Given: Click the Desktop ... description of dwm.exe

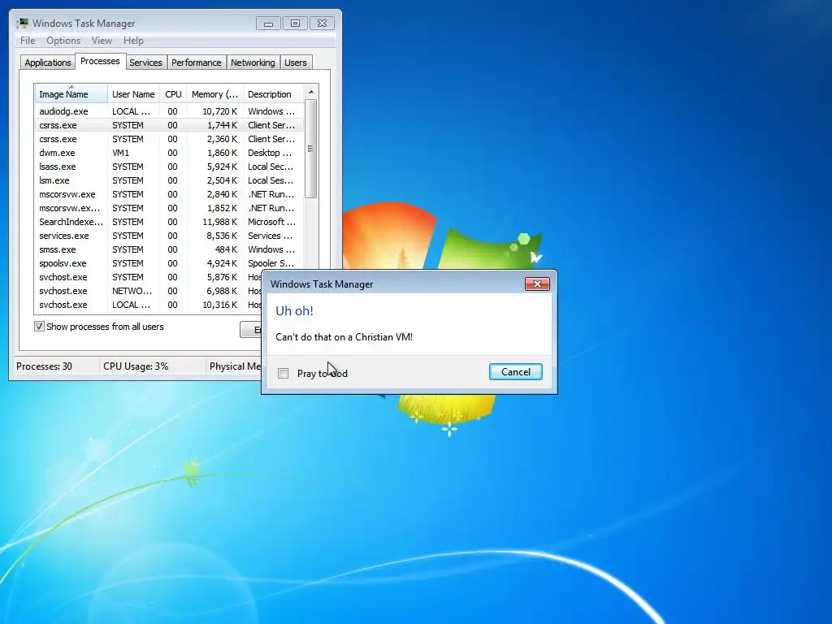Looking at the screenshot, I should pyautogui.click(x=270, y=153).
